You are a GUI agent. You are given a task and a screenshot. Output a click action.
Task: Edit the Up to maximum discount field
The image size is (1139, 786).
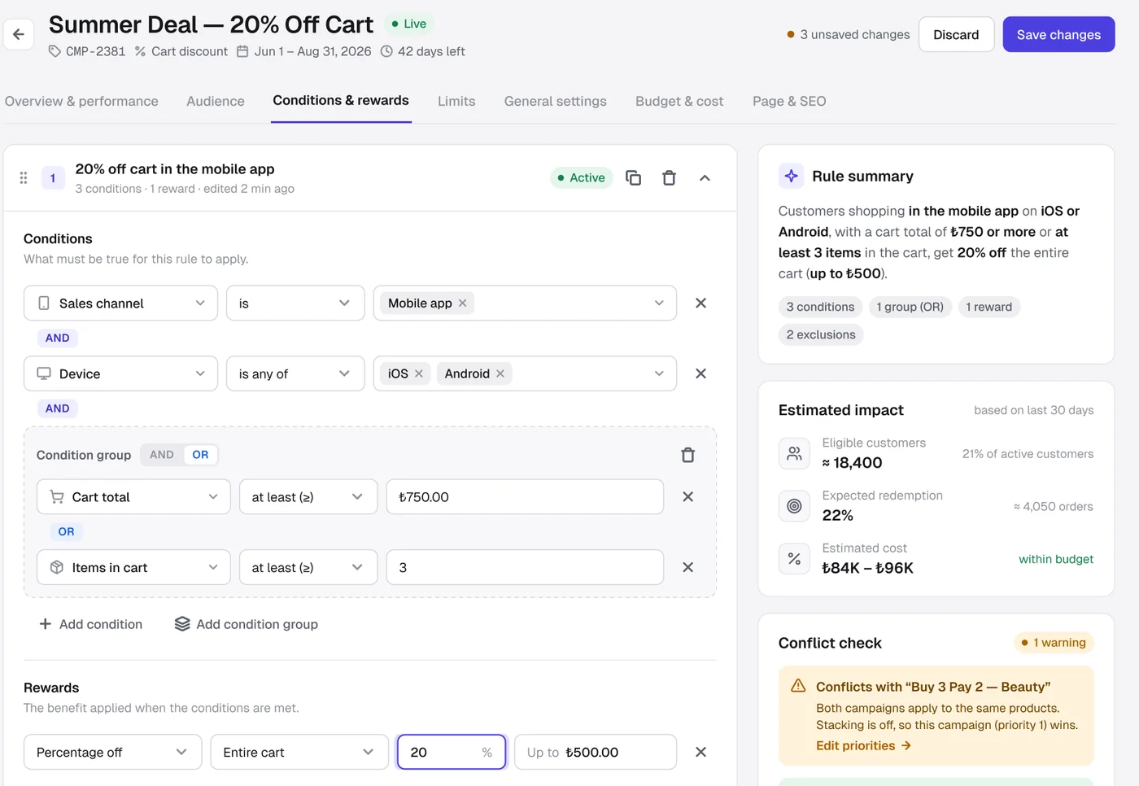596,753
